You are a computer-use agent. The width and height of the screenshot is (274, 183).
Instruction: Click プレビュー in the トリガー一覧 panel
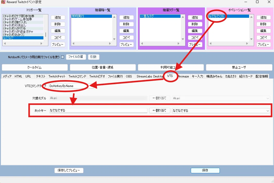tap(58, 45)
